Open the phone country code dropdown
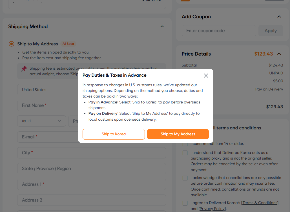The width and height of the screenshot is (290, 212). [x=41, y=121]
